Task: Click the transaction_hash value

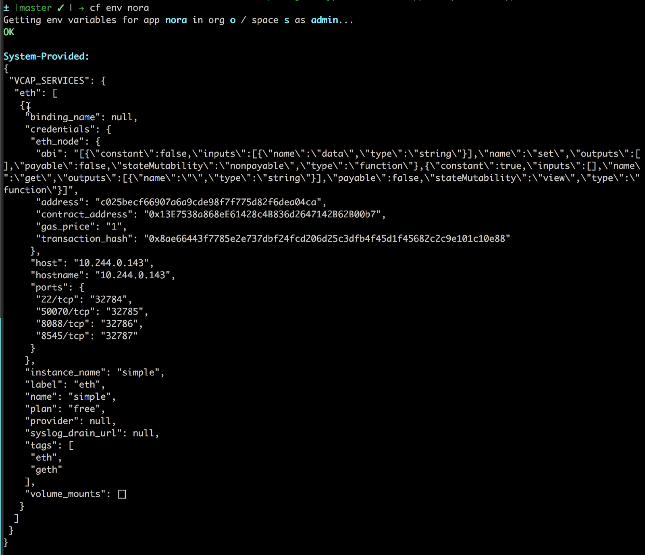Action: tap(327, 238)
